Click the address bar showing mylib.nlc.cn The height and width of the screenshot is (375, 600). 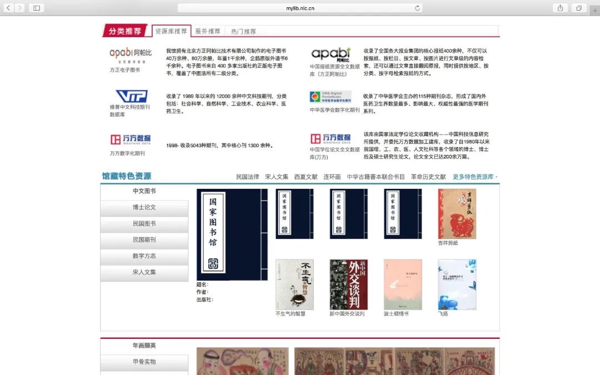click(x=300, y=8)
